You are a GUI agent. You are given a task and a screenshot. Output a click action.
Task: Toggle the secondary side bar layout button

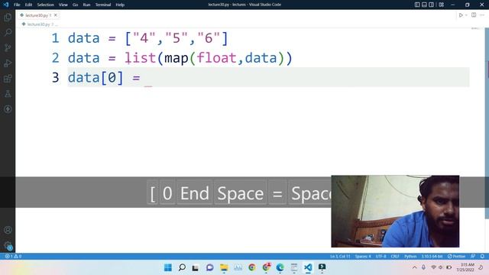click(431, 5)
